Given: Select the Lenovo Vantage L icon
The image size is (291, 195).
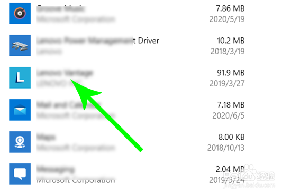Looking at the screenshot, I should click(20, 77).
